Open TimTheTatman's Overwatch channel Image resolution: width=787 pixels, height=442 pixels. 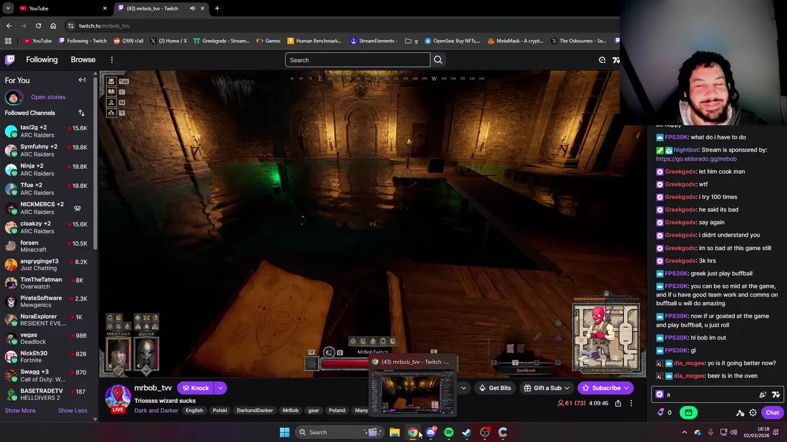tap(48, 283)
